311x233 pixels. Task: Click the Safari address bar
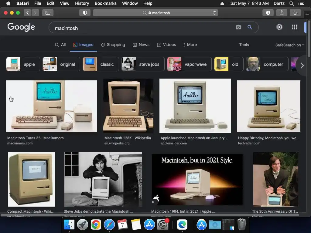click(155, 13)
